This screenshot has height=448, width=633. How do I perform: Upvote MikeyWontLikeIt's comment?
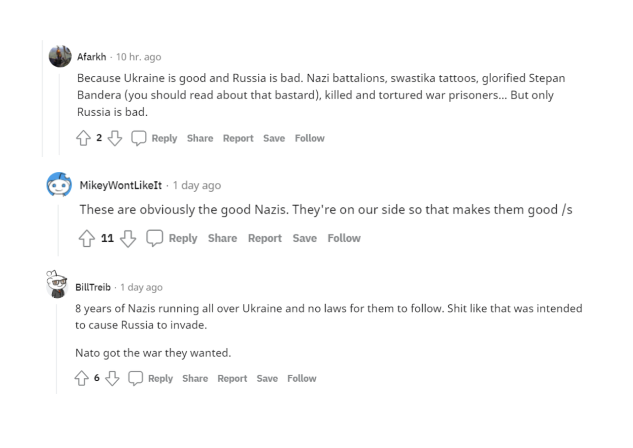click(x=87, y=238)
